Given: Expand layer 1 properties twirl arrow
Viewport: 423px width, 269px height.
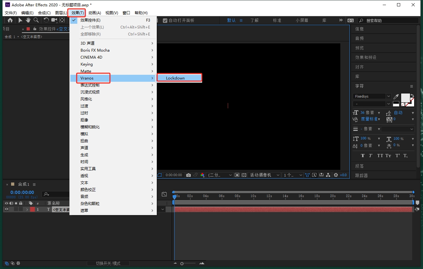Looking at the screenshot, I should [27, 209].
